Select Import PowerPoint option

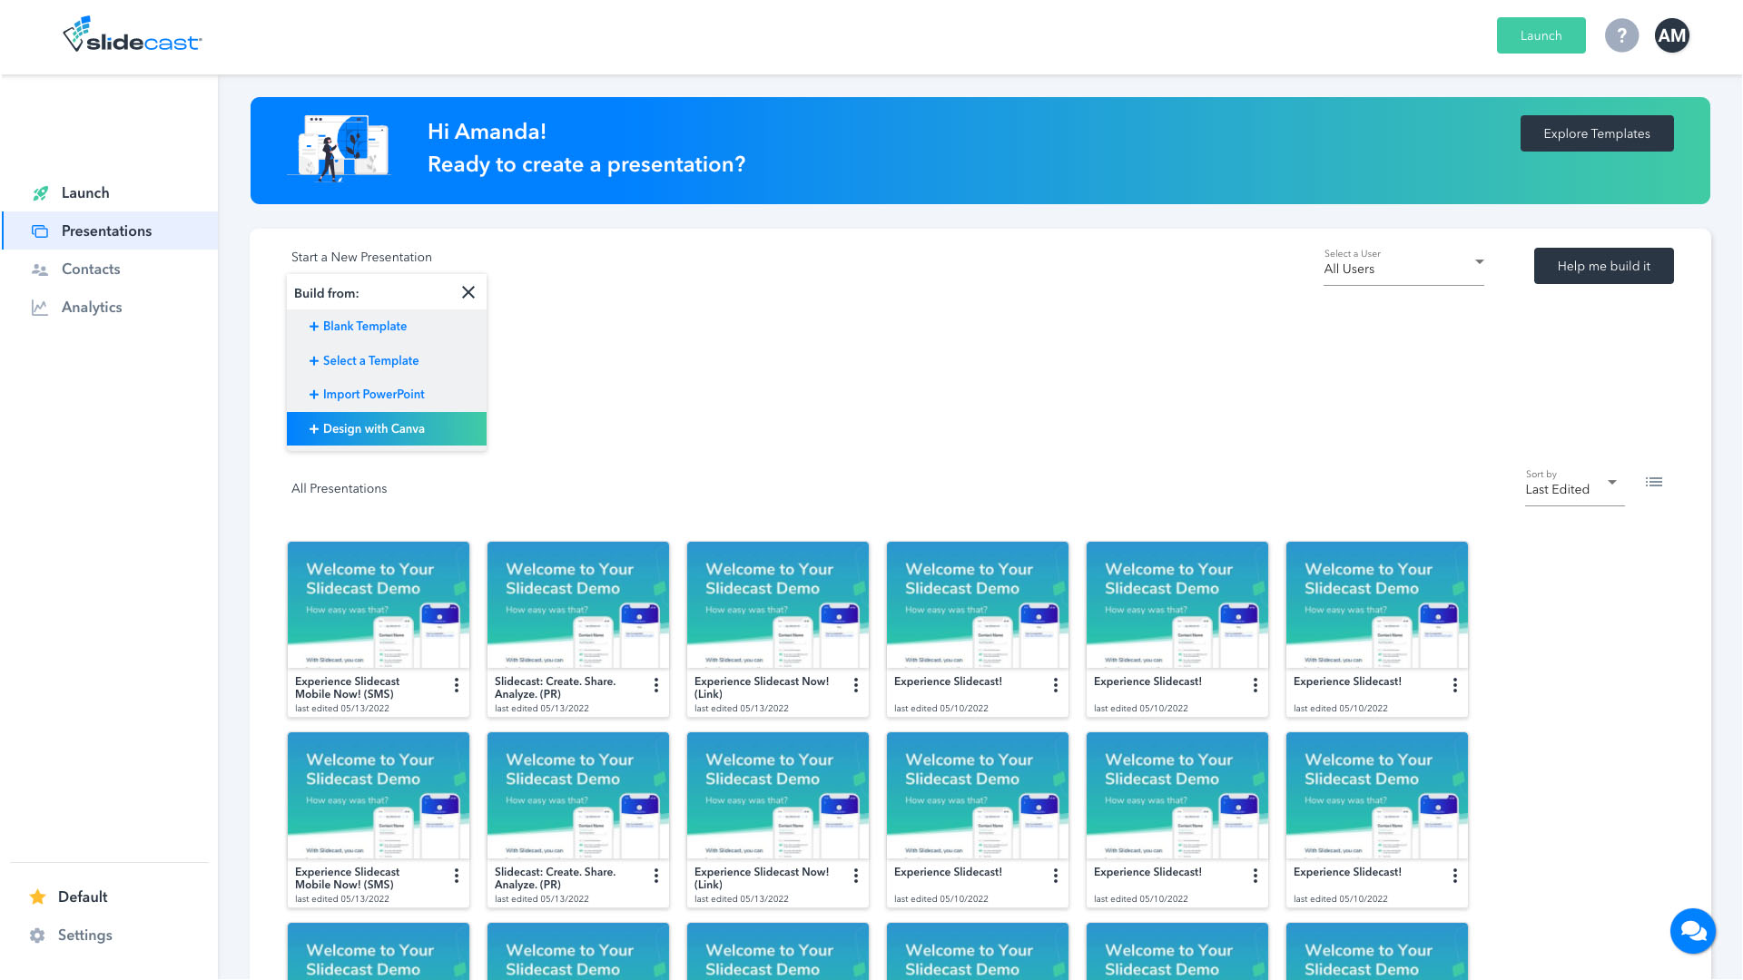[x=374, y=395]
